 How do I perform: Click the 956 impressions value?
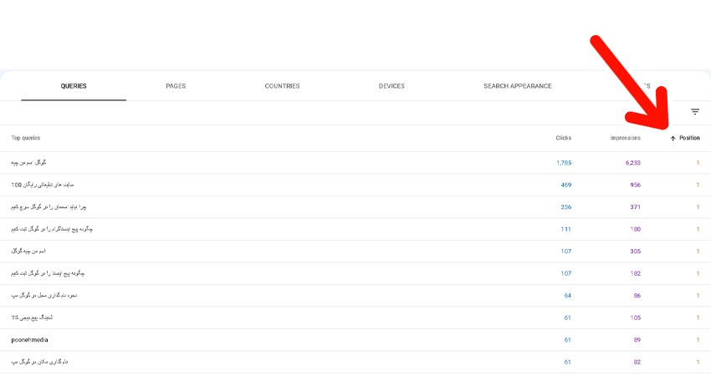[x=635, y=185]
